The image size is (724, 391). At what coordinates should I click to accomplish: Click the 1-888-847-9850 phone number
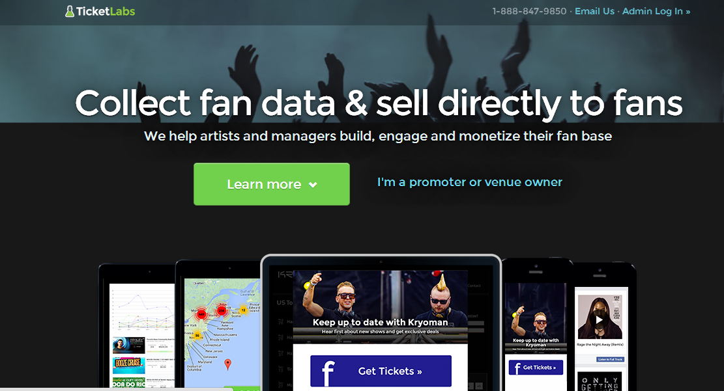pos(529,11)
